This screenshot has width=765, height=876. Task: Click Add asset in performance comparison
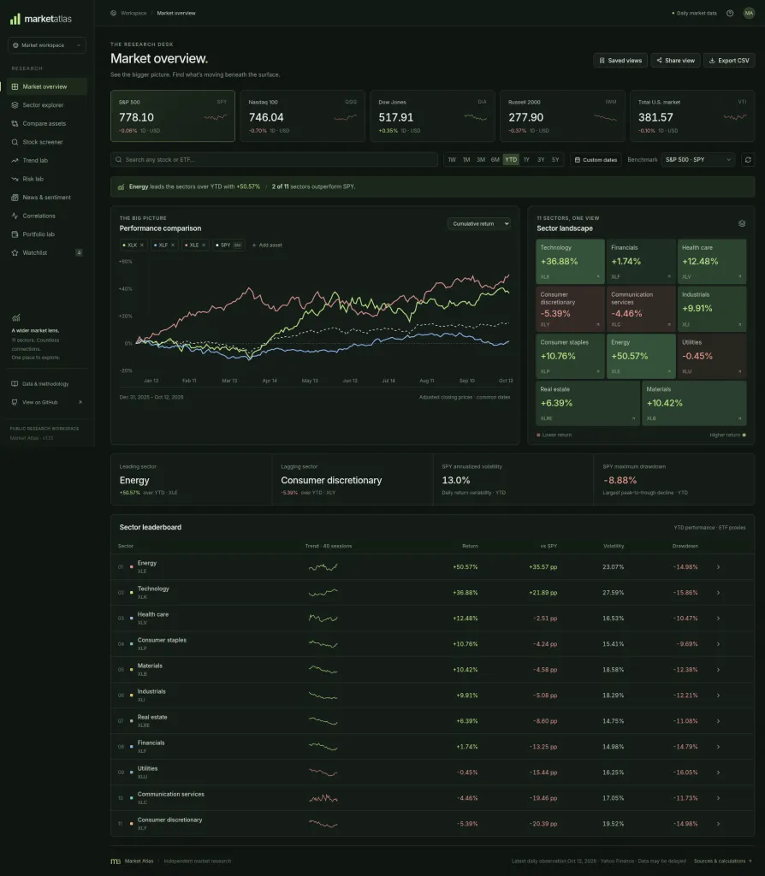267,246
